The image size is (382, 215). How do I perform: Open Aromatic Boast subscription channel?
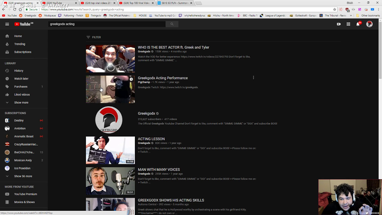[24, 137]
